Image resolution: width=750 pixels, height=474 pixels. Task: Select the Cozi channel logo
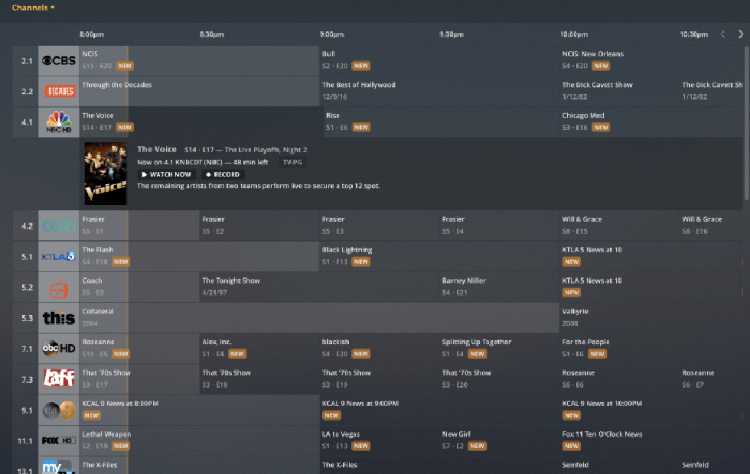coord(59,226)
